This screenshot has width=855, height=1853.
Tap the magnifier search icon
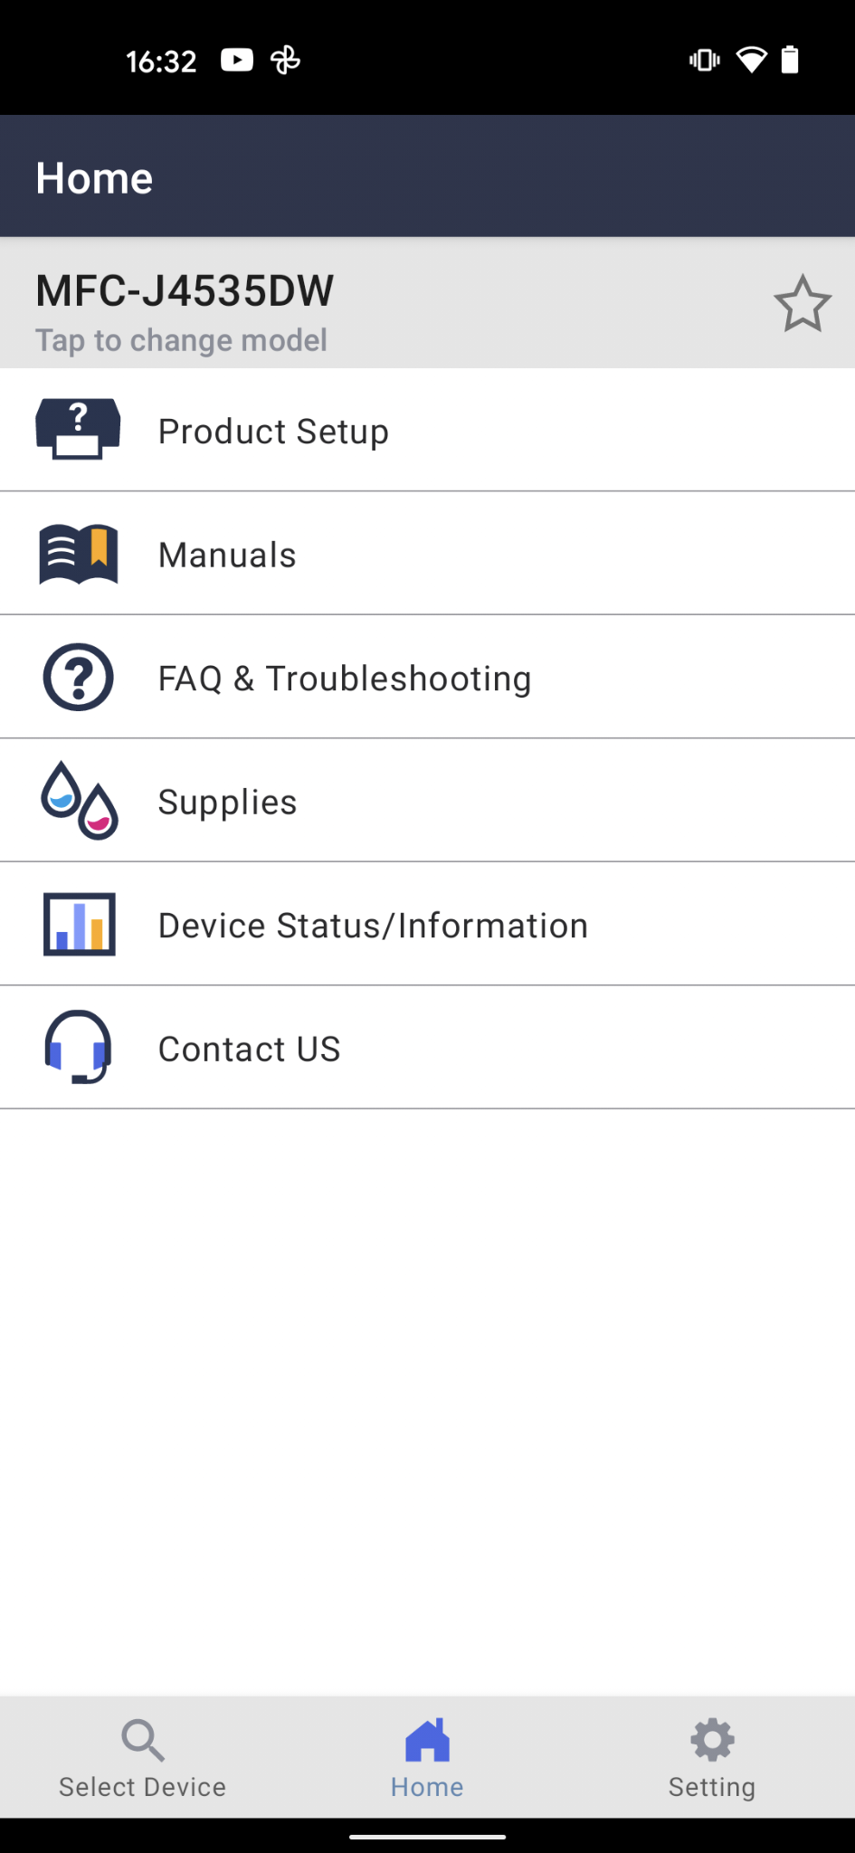click(x=143, y=1740)
